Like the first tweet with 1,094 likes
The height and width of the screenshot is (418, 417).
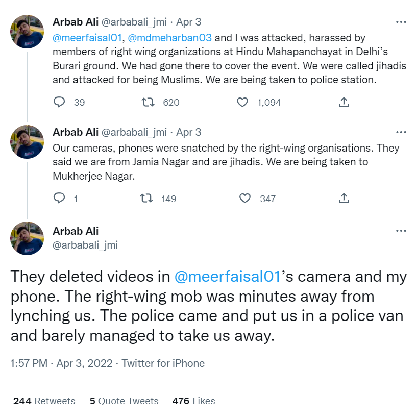(x=242, y=102)
